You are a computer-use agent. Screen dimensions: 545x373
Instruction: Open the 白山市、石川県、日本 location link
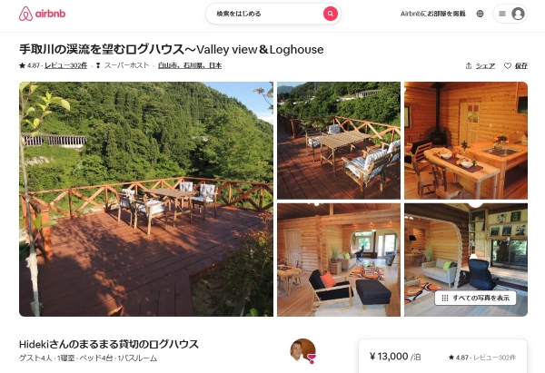pos(190,65)
